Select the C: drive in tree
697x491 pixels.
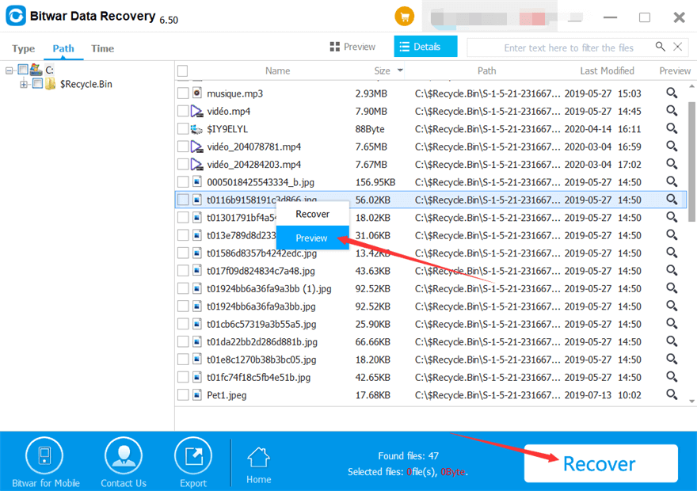point(49,70)
